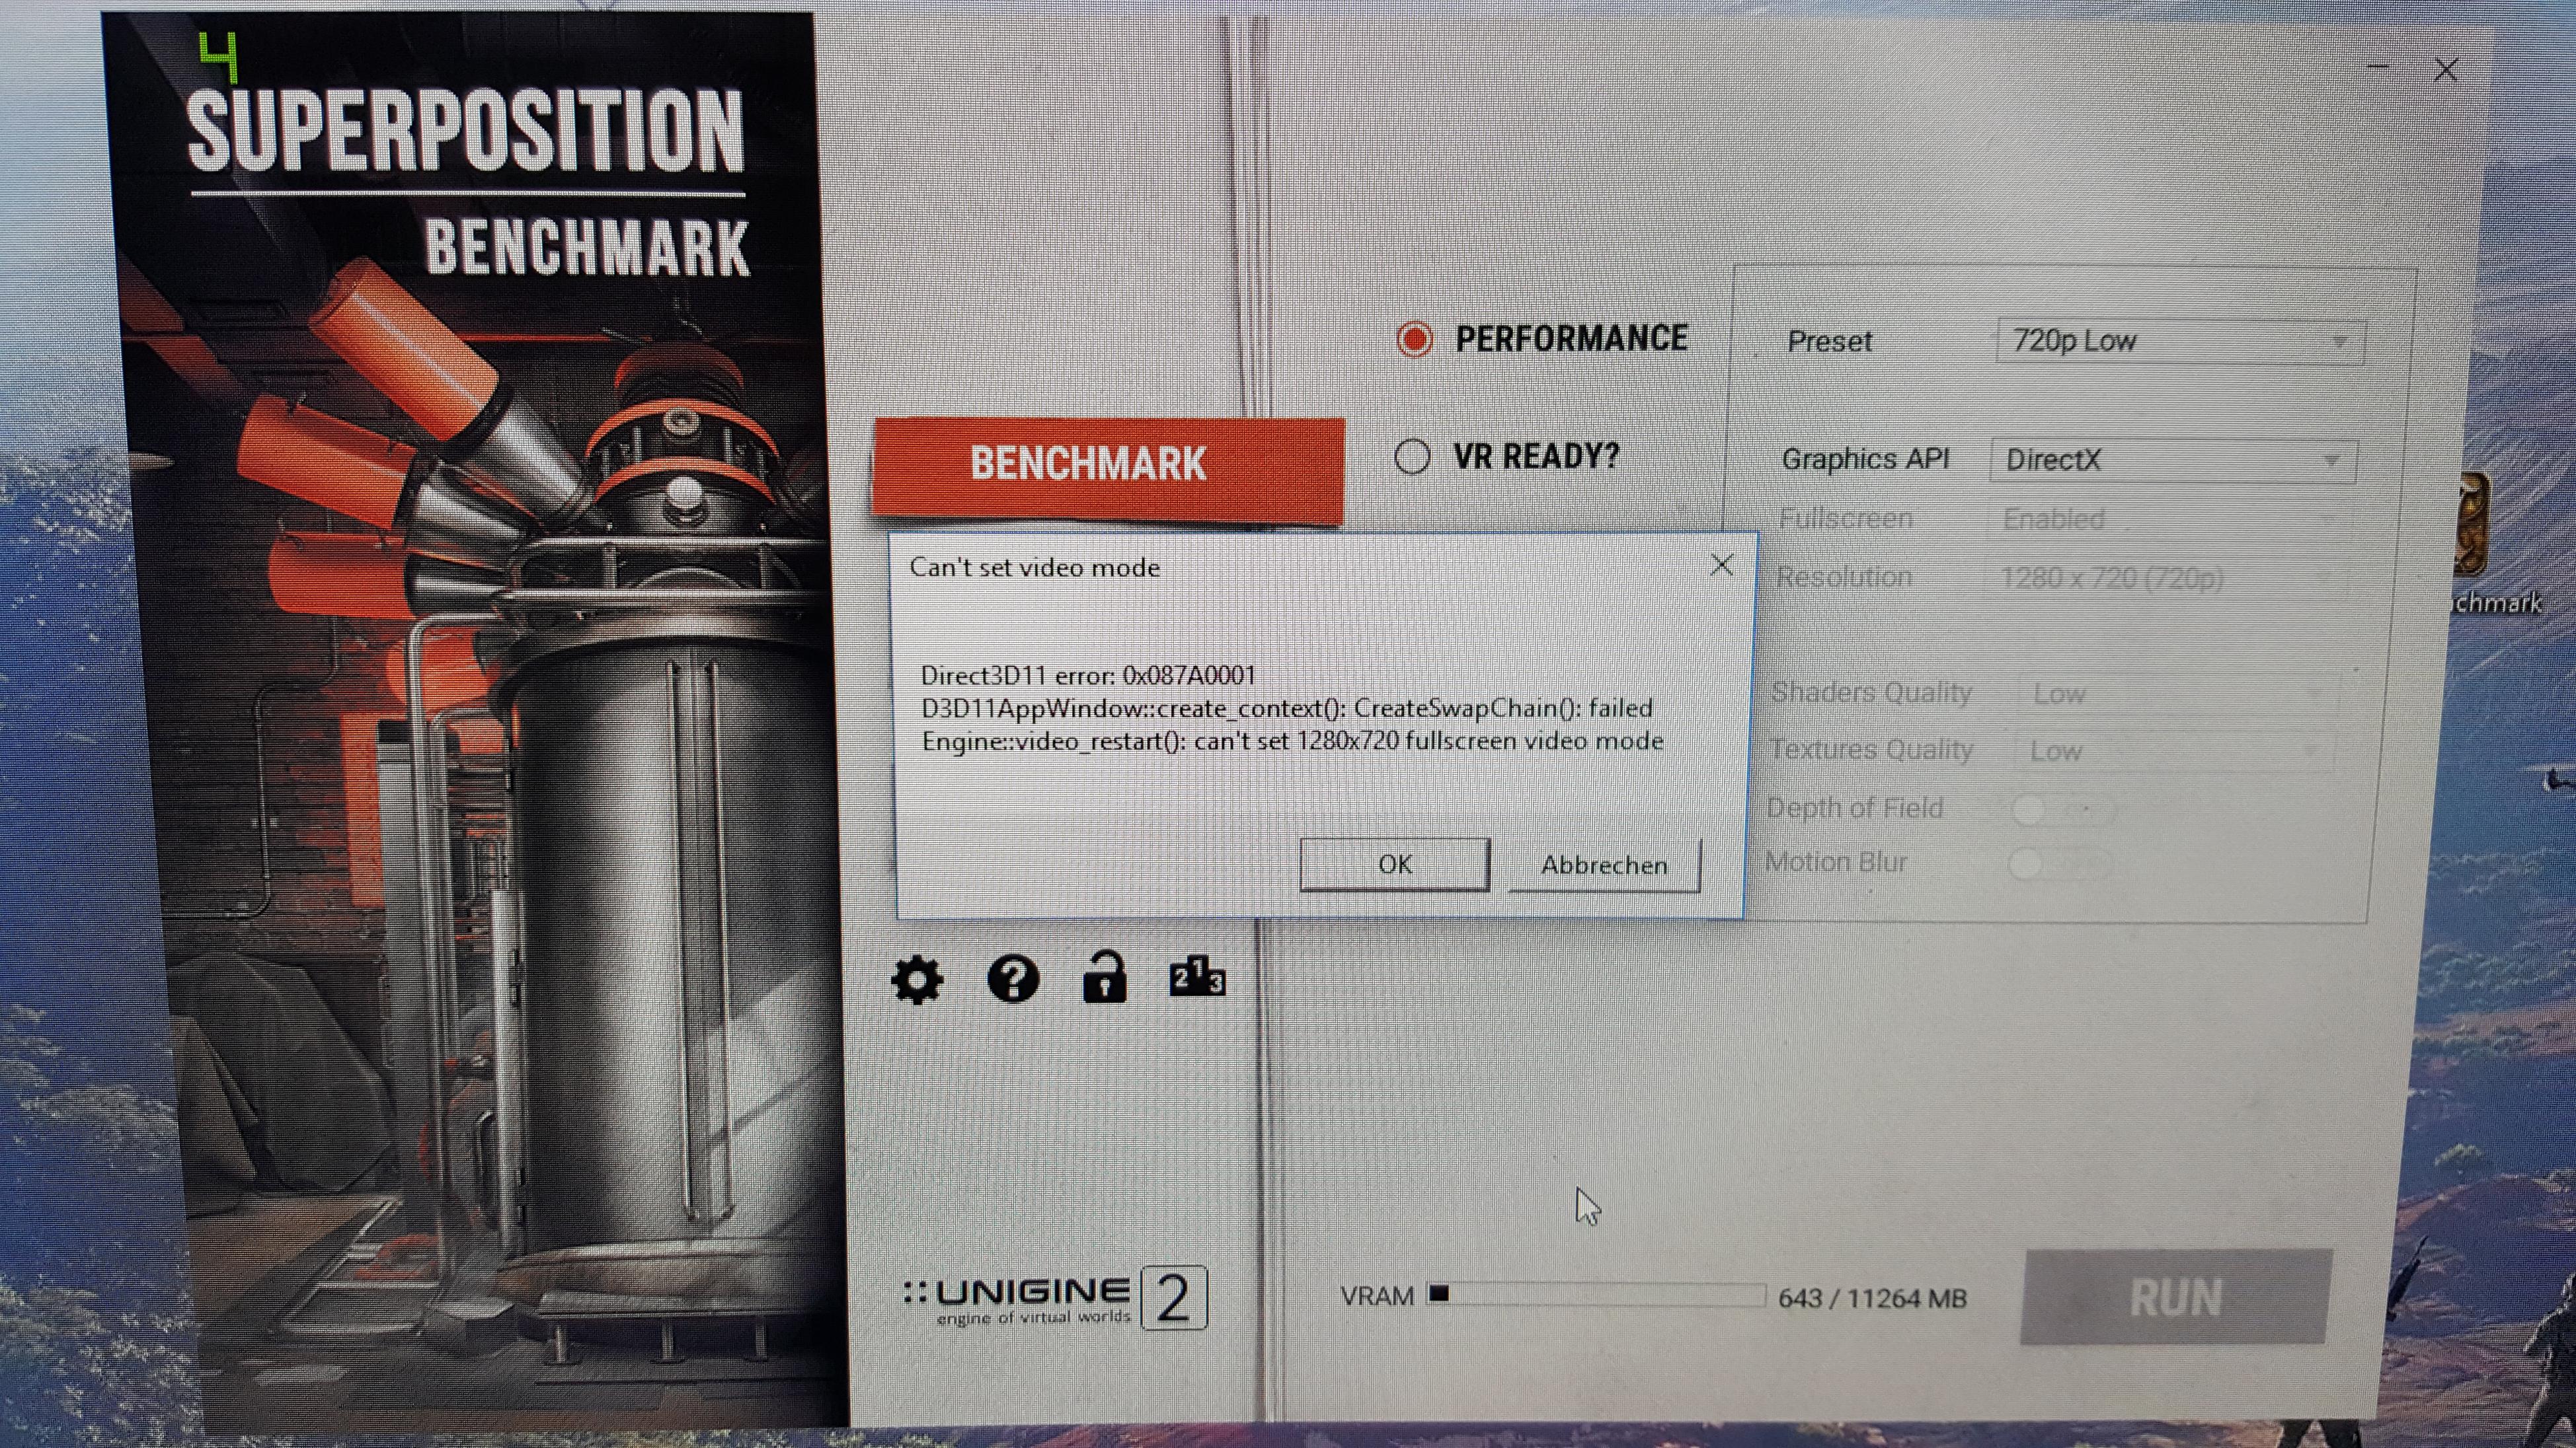Toggle the Depth of Field switch
Viewport: 2576px width, 1448px height.
tap(2062, 809)
